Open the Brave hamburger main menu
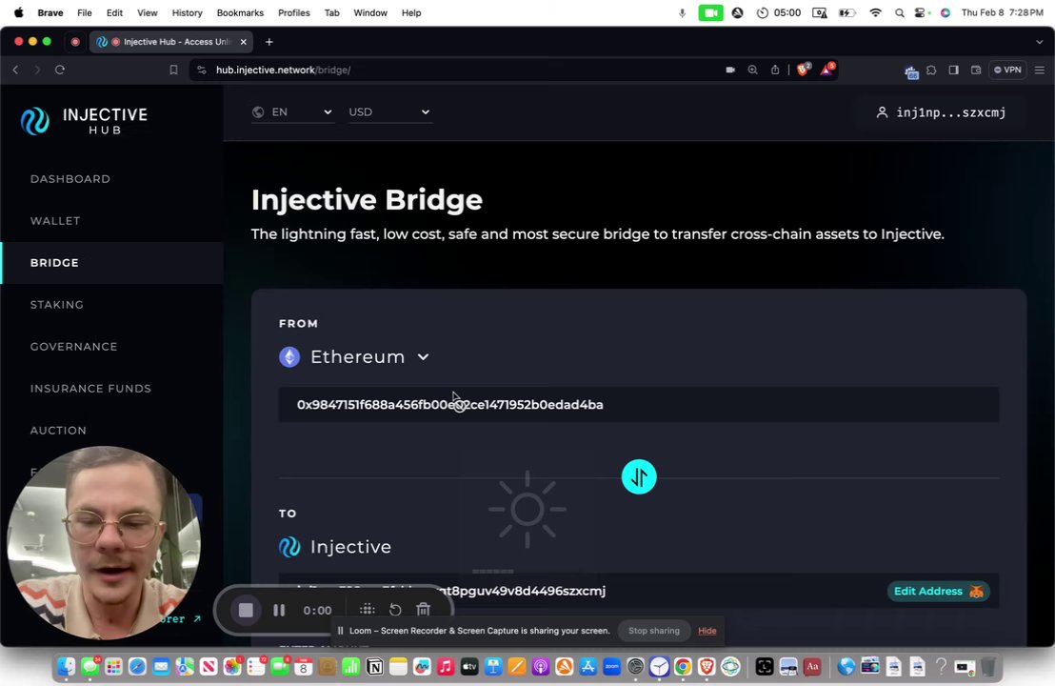 point(1040,70)
